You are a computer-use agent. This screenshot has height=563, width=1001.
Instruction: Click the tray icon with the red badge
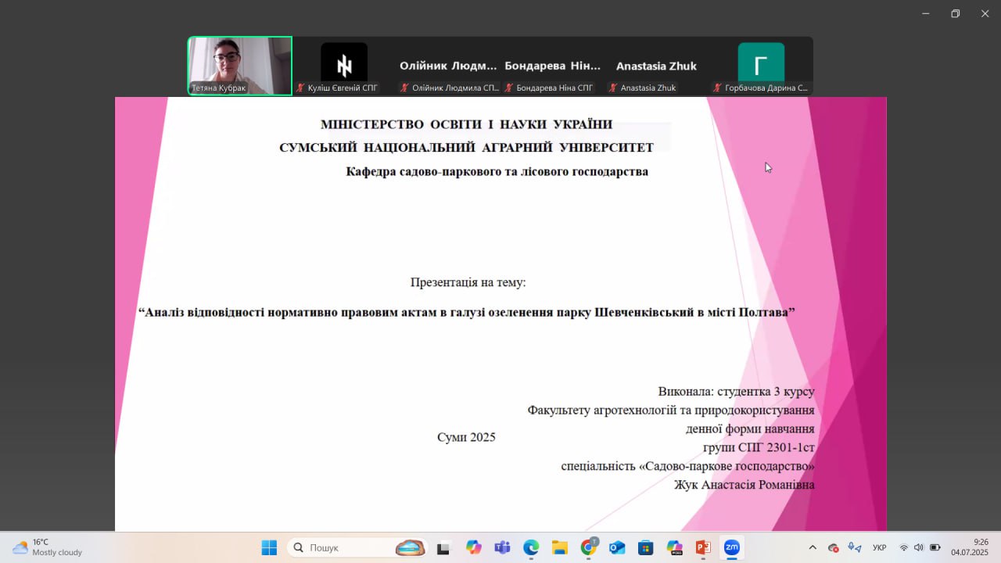click(834, 548)
